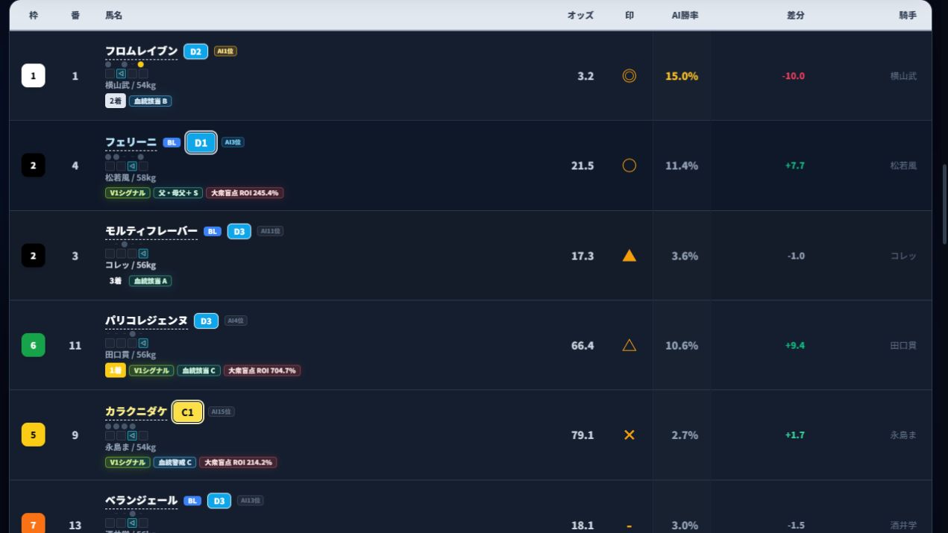Image resolution: width=948 pixels, height=533 pixels.
Task: Click the D3 badge beside パリコレジェンヌ
Action: click(x=206, y=321)
